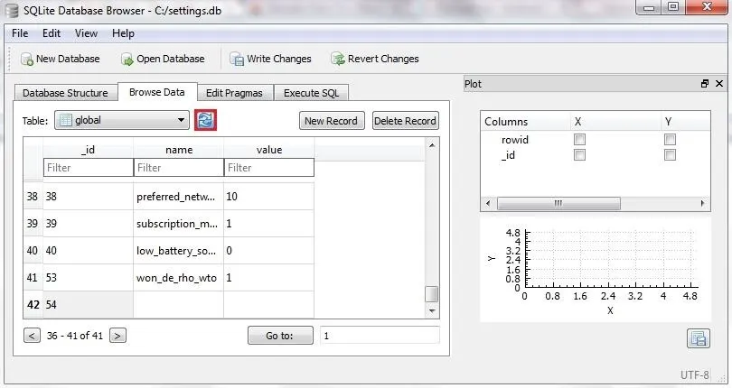Click the name column filter field
This screenshot has height=388, width=732.
[x=178, y=168]
